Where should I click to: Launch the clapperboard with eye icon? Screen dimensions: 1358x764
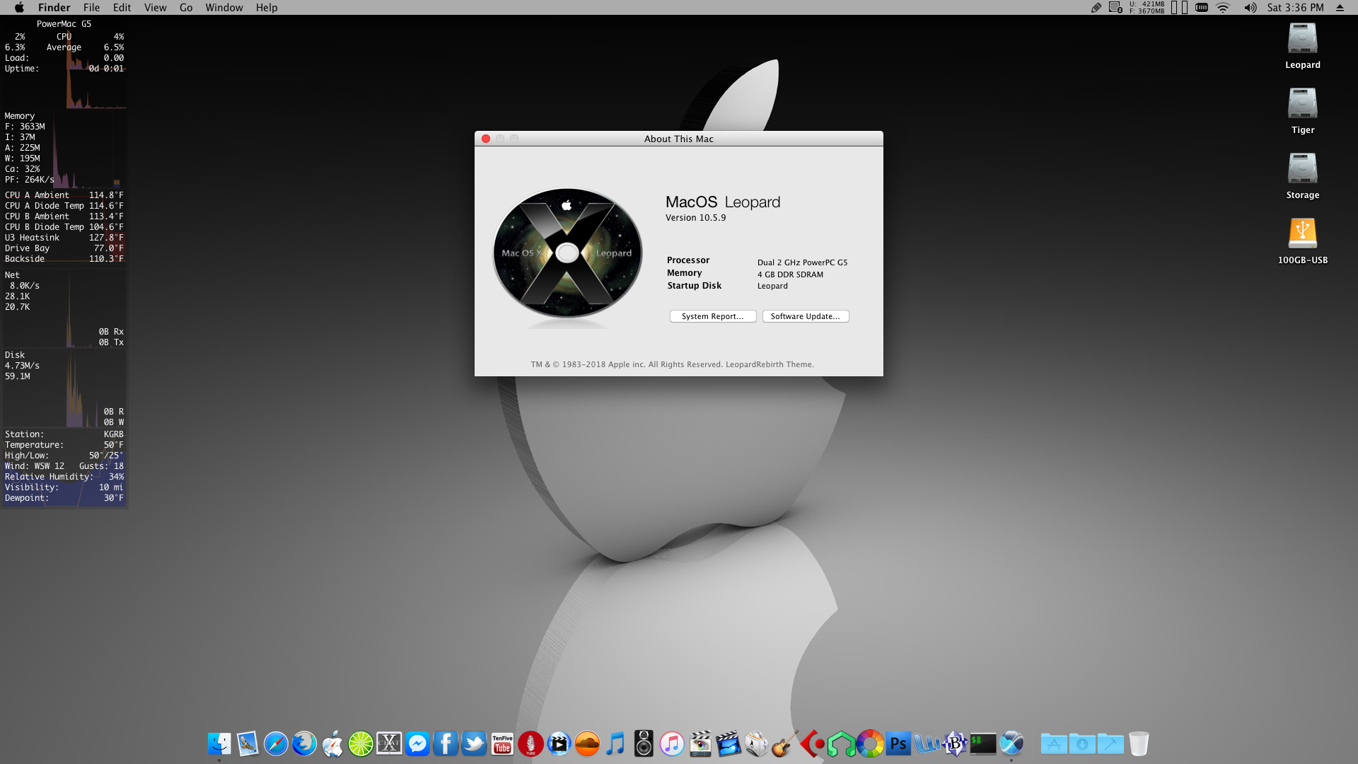[x=700, y=743]
